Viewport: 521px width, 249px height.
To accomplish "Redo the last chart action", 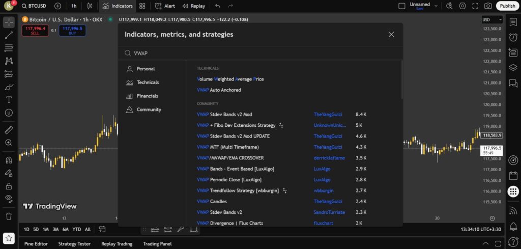I will 230,6.
